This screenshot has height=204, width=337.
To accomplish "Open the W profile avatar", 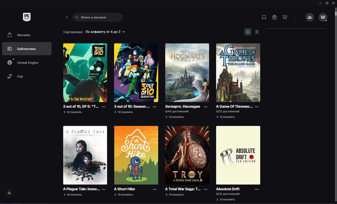I will coord(323,17).
